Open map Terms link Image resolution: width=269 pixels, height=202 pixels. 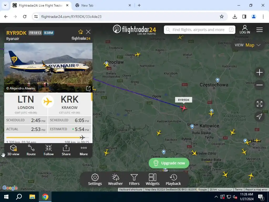point(239,190)
